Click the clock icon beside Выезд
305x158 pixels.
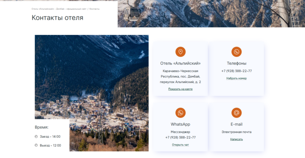click(36, 145)
